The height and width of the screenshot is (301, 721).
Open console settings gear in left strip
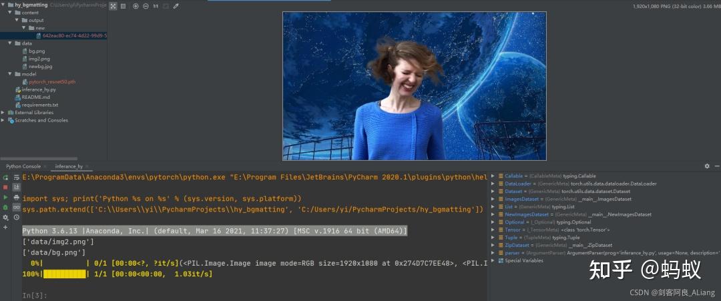[5, 218]
